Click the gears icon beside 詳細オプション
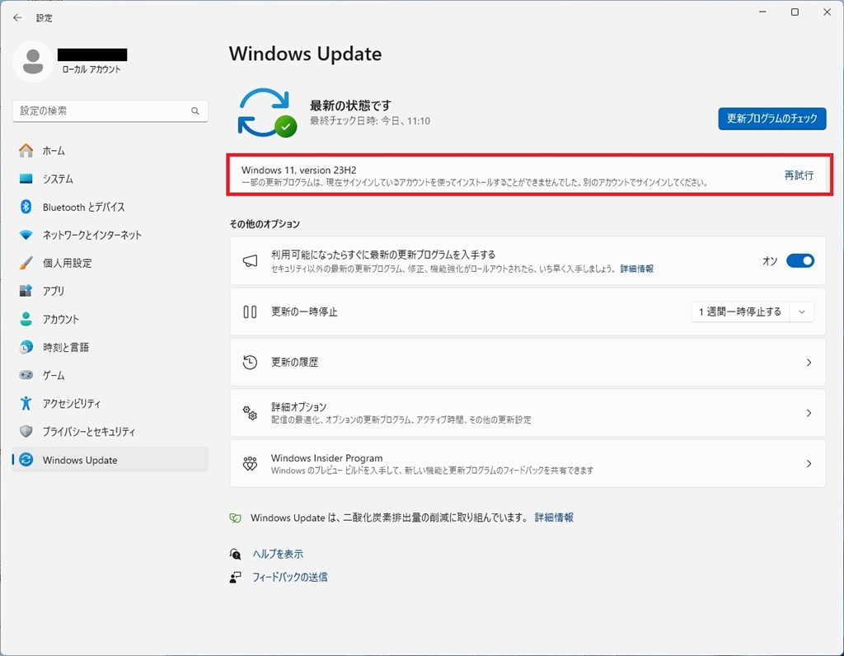The height and width of the screenshot is (656, 844). [x=250, y=413]
